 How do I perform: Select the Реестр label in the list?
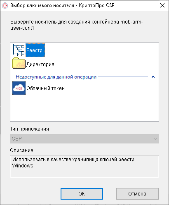pos(35,50)
